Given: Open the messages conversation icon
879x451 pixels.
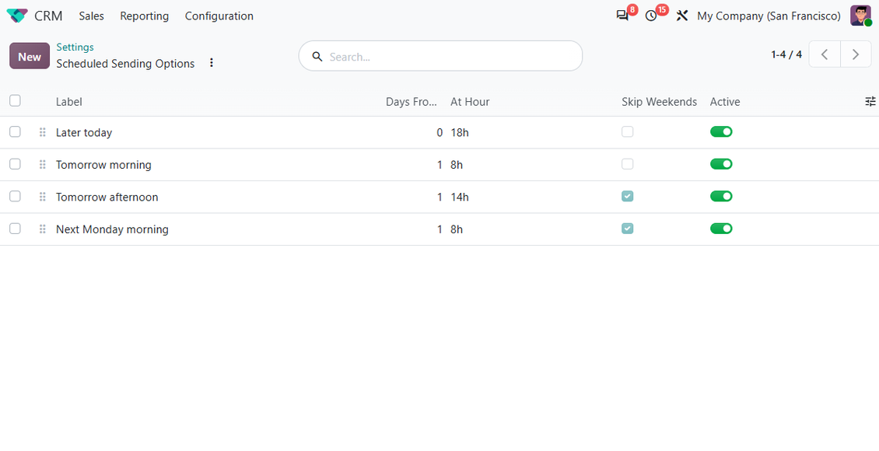Looking at the screenshot, I should [x=622, y=16].
